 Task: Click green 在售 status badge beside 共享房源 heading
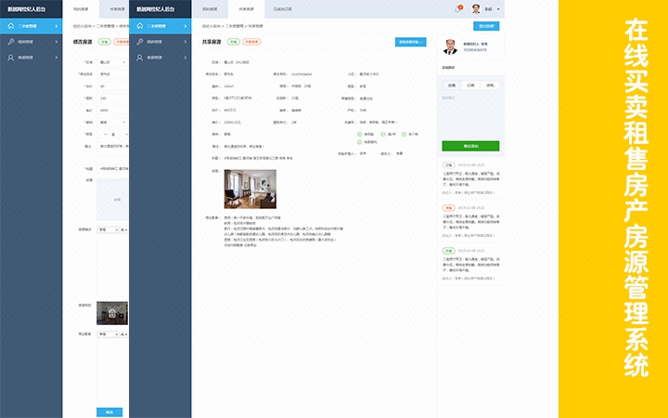tap(233, 42)
